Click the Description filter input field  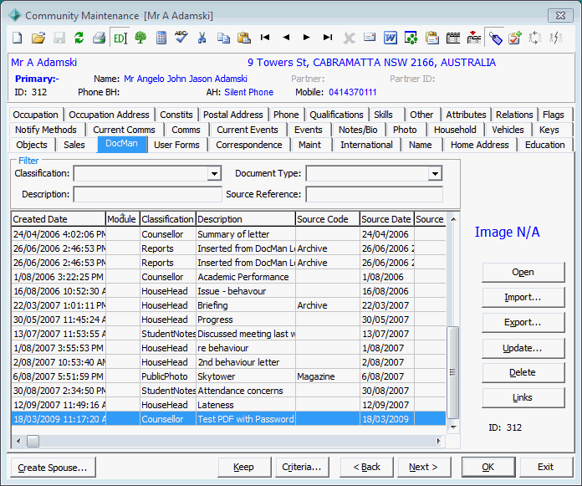click(x=147, y=194)
